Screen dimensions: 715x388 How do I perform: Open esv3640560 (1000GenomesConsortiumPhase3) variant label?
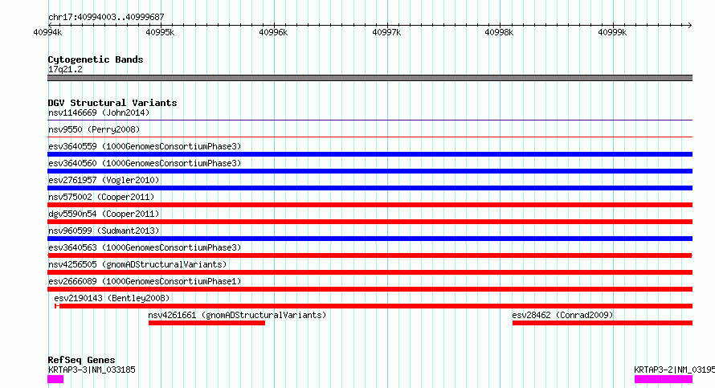[145, 163]
